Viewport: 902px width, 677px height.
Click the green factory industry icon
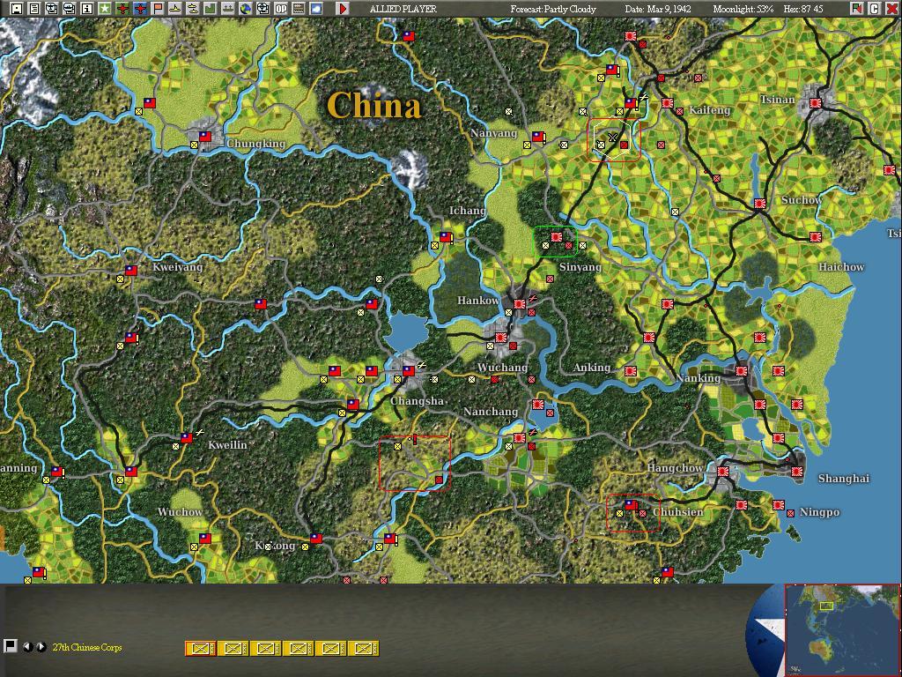(210, 8)
